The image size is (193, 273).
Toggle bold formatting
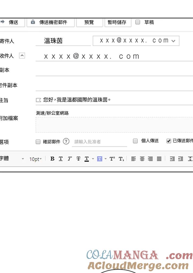tap(52, 159)
